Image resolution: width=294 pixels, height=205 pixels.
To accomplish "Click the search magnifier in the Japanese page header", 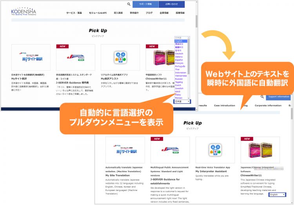I will [x=129, y=4].
